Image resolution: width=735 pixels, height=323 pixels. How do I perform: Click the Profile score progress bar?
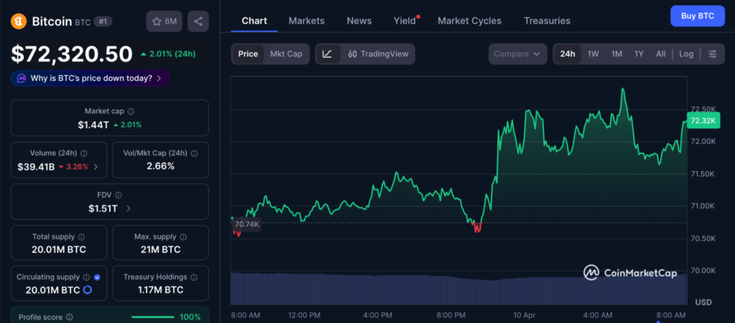point(152,317)
